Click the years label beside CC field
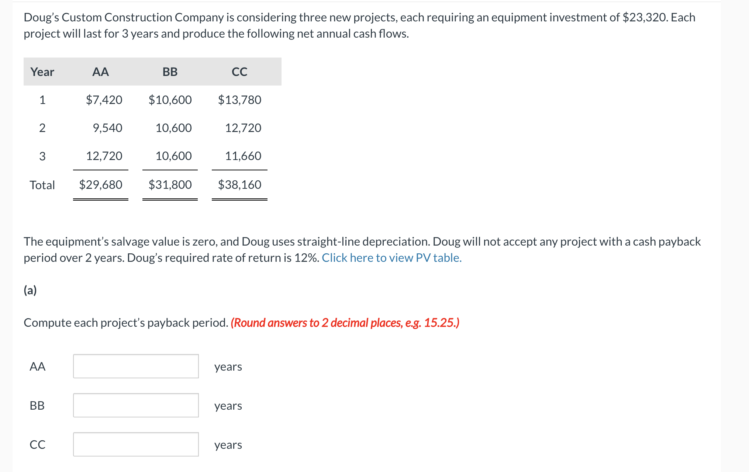Viewport: 749px width, 472px height. point(228,445)
